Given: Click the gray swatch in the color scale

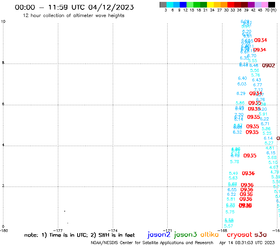Looking at the screenshot, I should tap(163, 5).
